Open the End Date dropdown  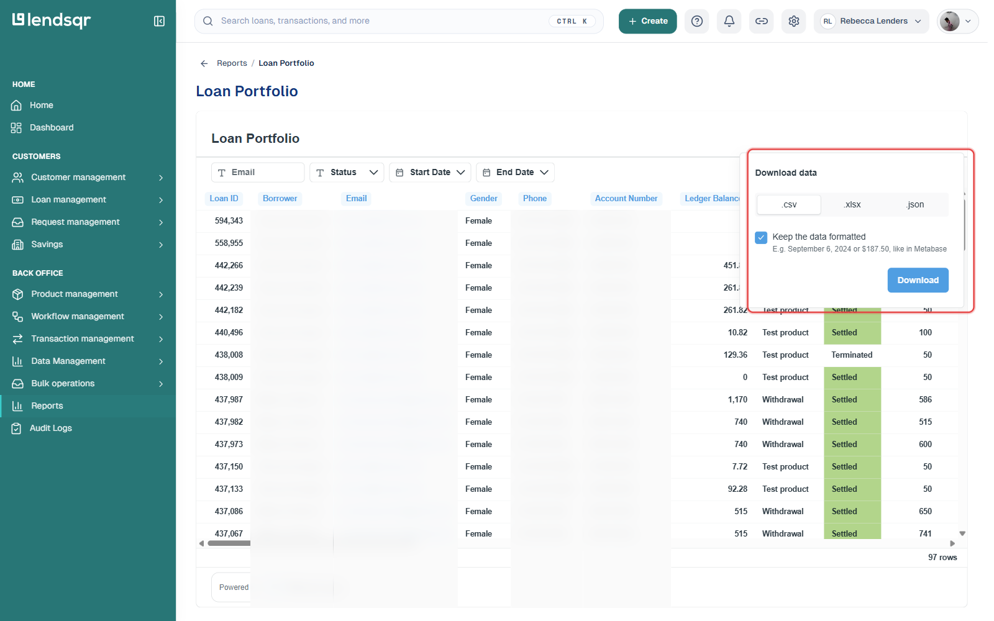pyautogui.click(x=515, y=173)
